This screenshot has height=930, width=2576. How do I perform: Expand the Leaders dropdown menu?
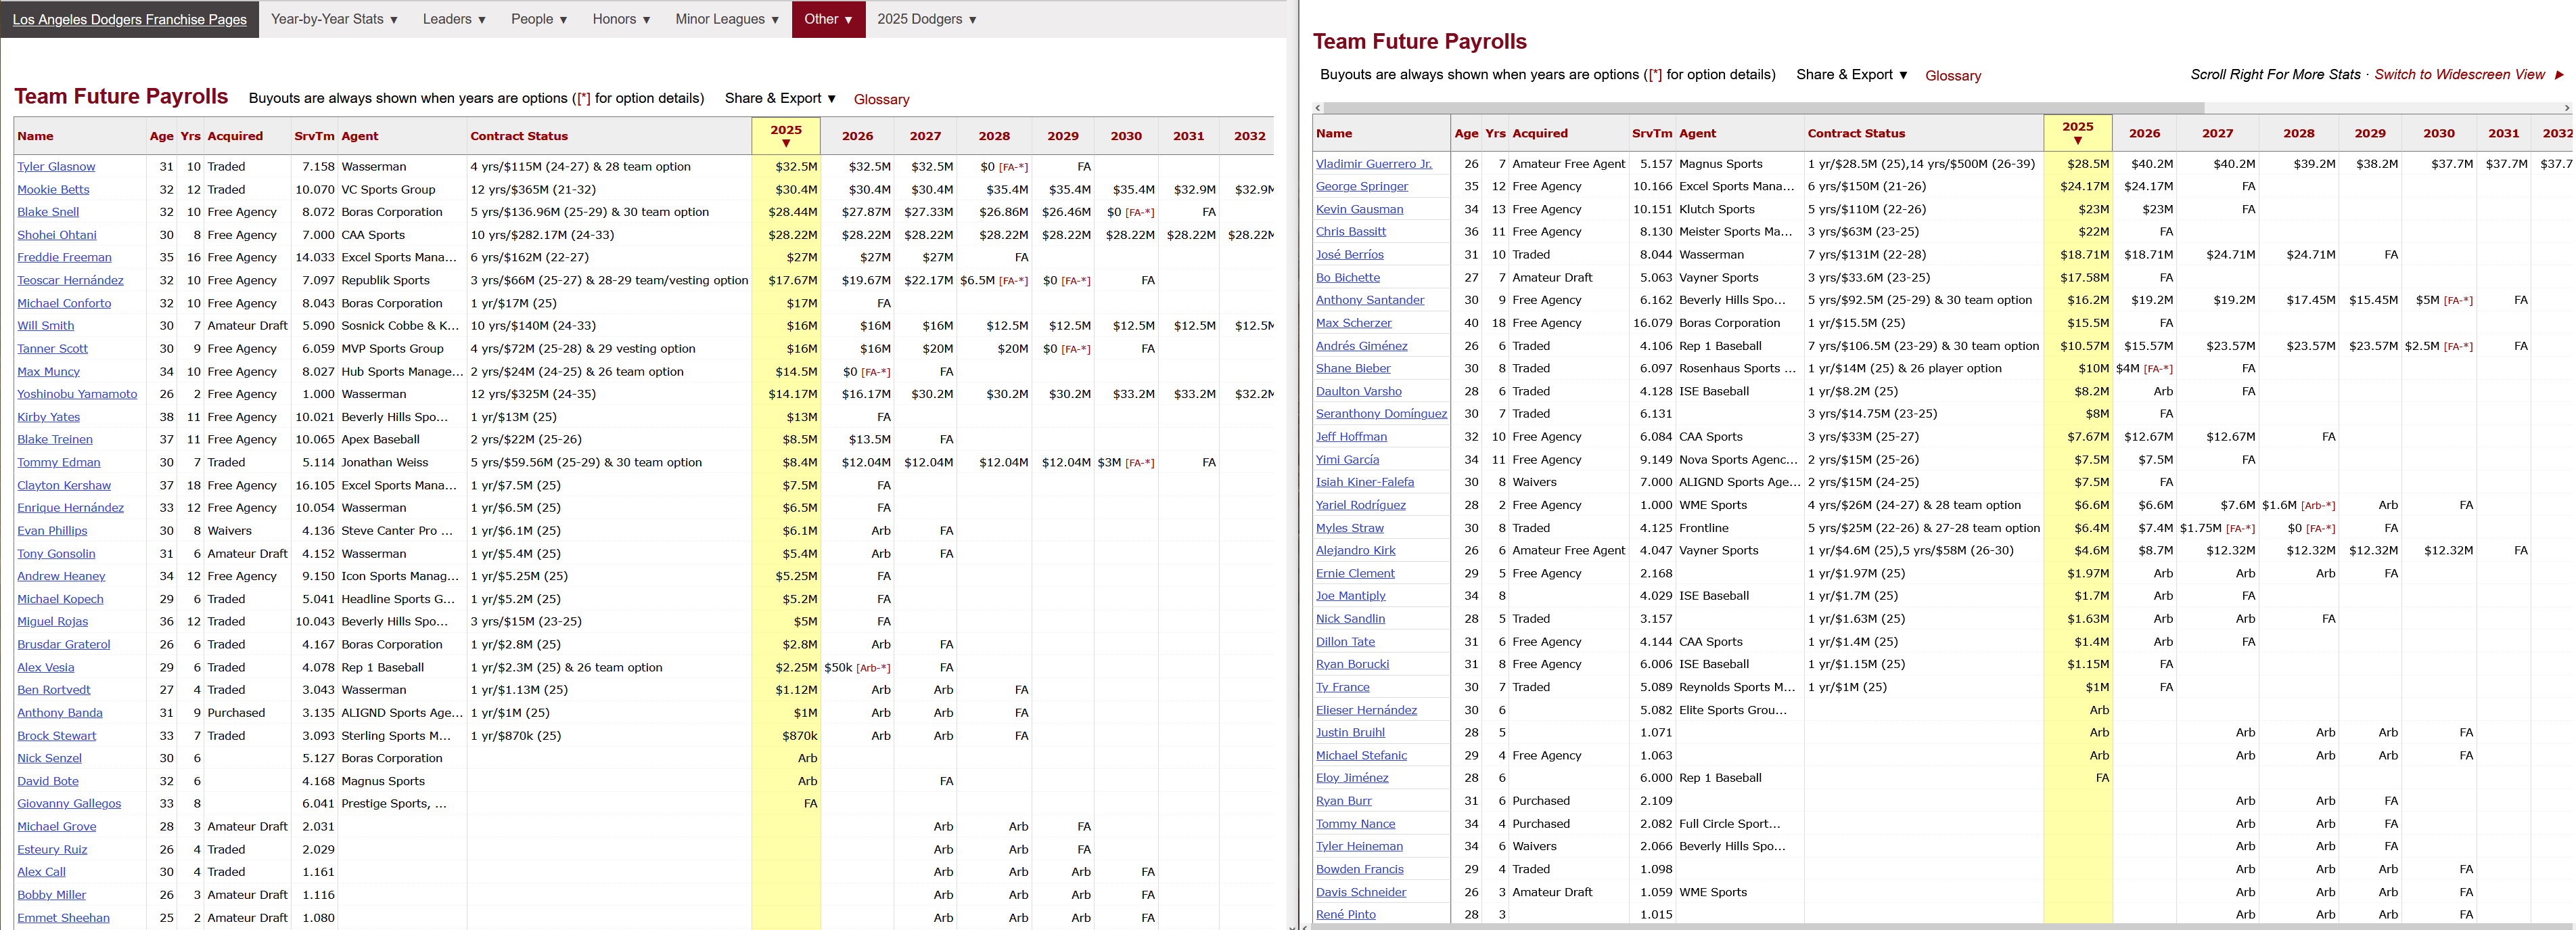coord(453,19)
